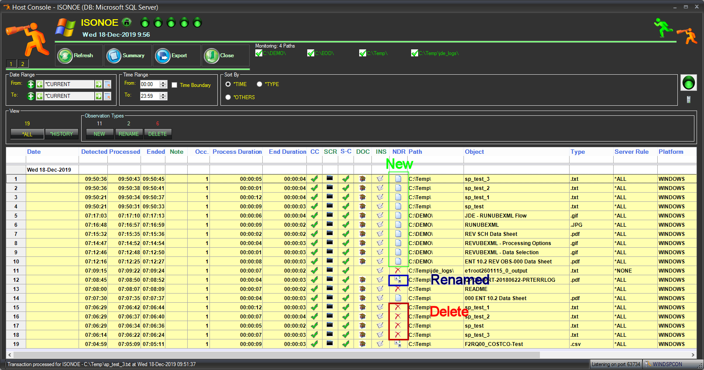704x370 pixels.
Task: Click the horizontal scrollbar right arrow
Action: coord(693,355)
